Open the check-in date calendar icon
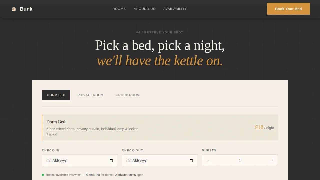This screenshot has height=180, width=320. 111,161
